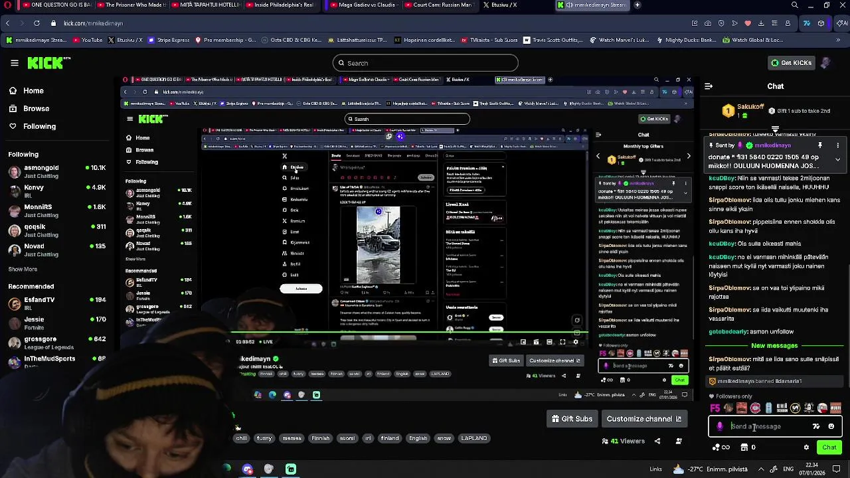
Task: Show more followed channels
Action: [x=23, y=270]
